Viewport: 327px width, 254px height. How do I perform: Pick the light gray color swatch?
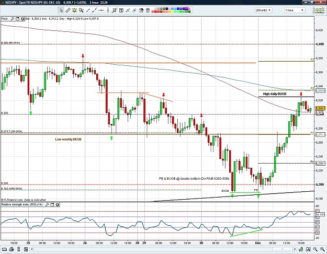tap(155, 9)
